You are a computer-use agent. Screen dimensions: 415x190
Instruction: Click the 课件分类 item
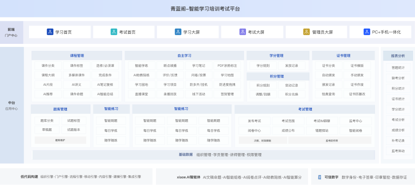point(48,65)
